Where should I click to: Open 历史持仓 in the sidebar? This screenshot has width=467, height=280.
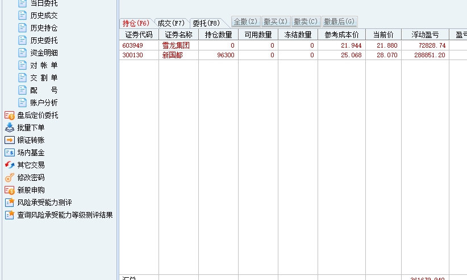[x=44, y=28]
